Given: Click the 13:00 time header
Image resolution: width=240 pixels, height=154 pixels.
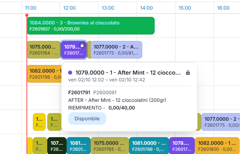Looking at the screenshot, I should [108, 8].
